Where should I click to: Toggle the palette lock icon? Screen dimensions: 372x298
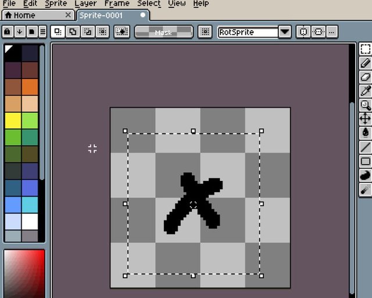click(x=8, y=31)
